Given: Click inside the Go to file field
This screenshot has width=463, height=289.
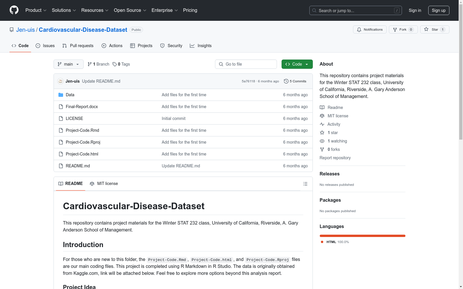Looking at the screenshot, I should point(246,64).
